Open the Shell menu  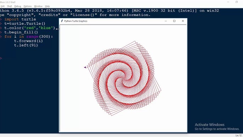[x=9, y=6]
